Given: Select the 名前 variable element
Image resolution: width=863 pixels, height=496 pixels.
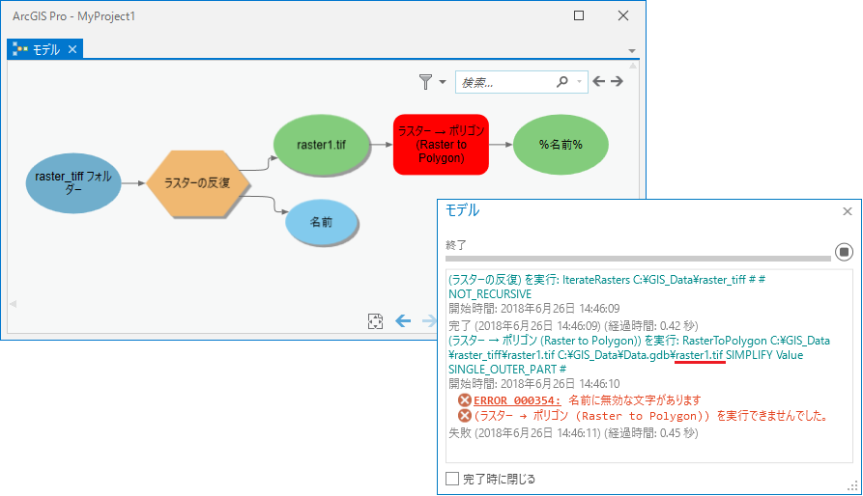Looking at the screenshot, I should point(322,222).
